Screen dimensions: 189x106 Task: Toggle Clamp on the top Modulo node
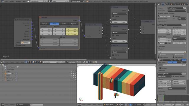coord(113,16)
